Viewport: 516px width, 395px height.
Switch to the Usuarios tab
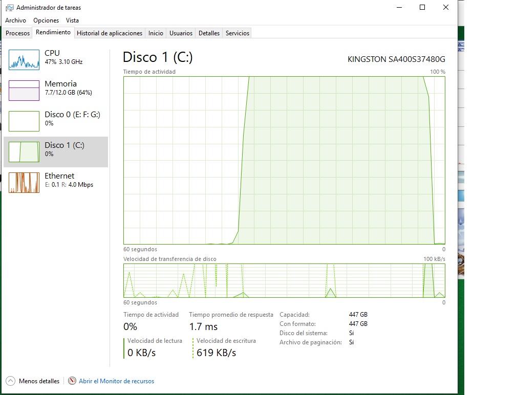click(181, 33)
